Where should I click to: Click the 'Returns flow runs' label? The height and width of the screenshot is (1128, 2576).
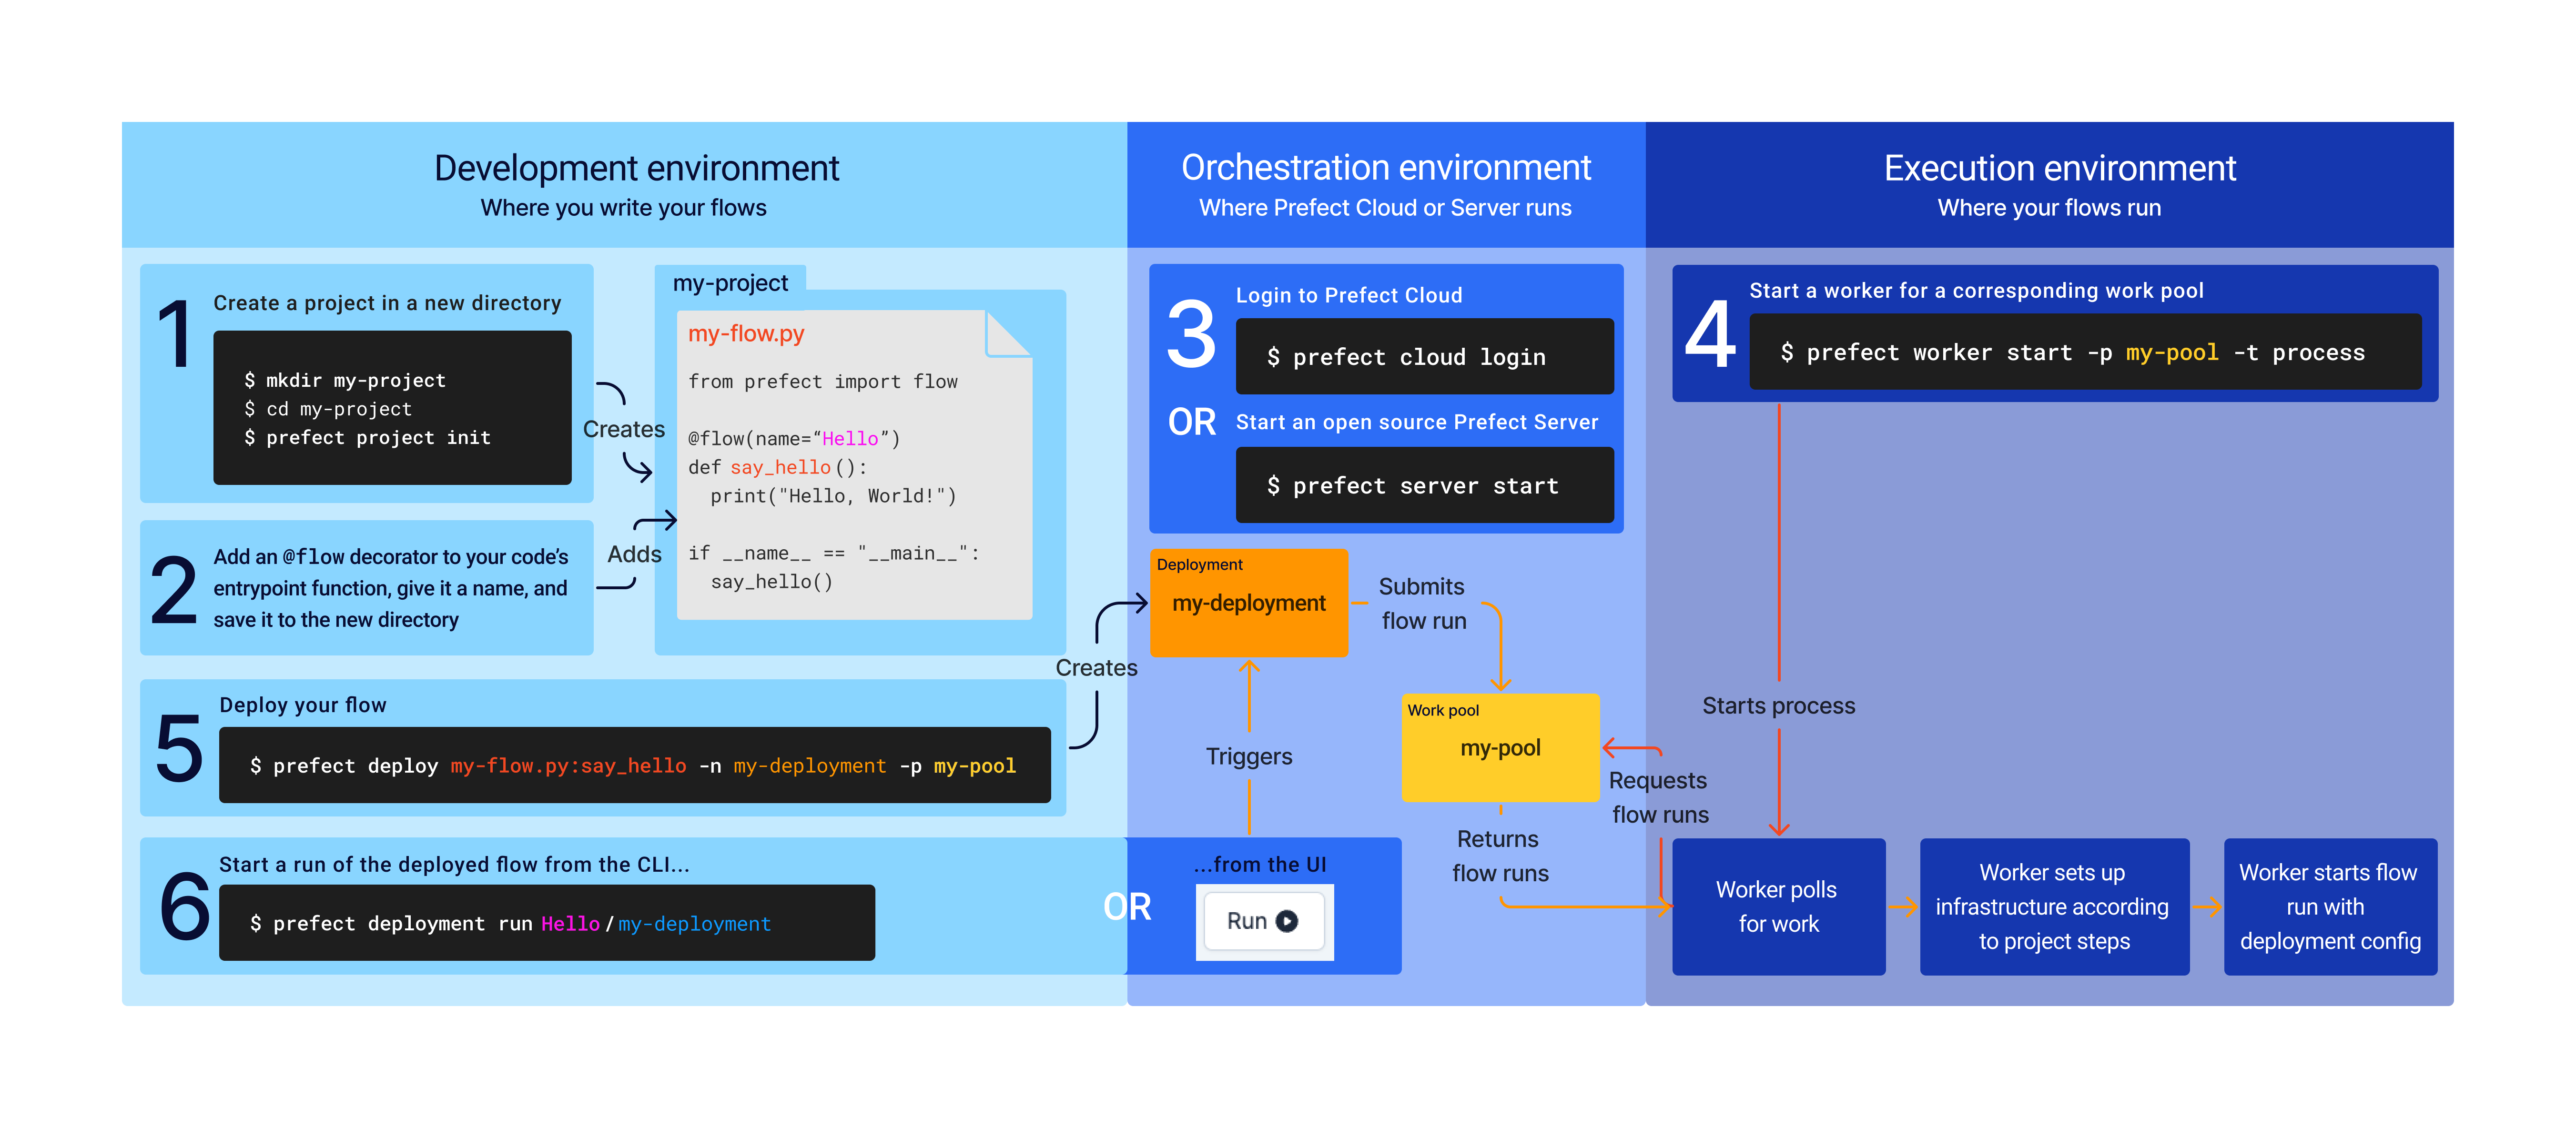coord(1500,856)
